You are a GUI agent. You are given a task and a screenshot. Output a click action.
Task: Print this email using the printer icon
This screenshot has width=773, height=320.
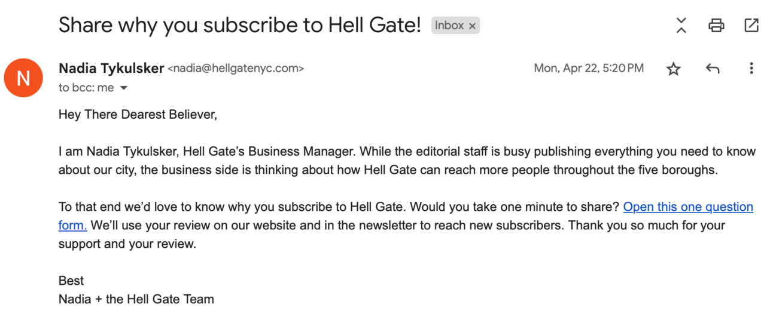716,25
